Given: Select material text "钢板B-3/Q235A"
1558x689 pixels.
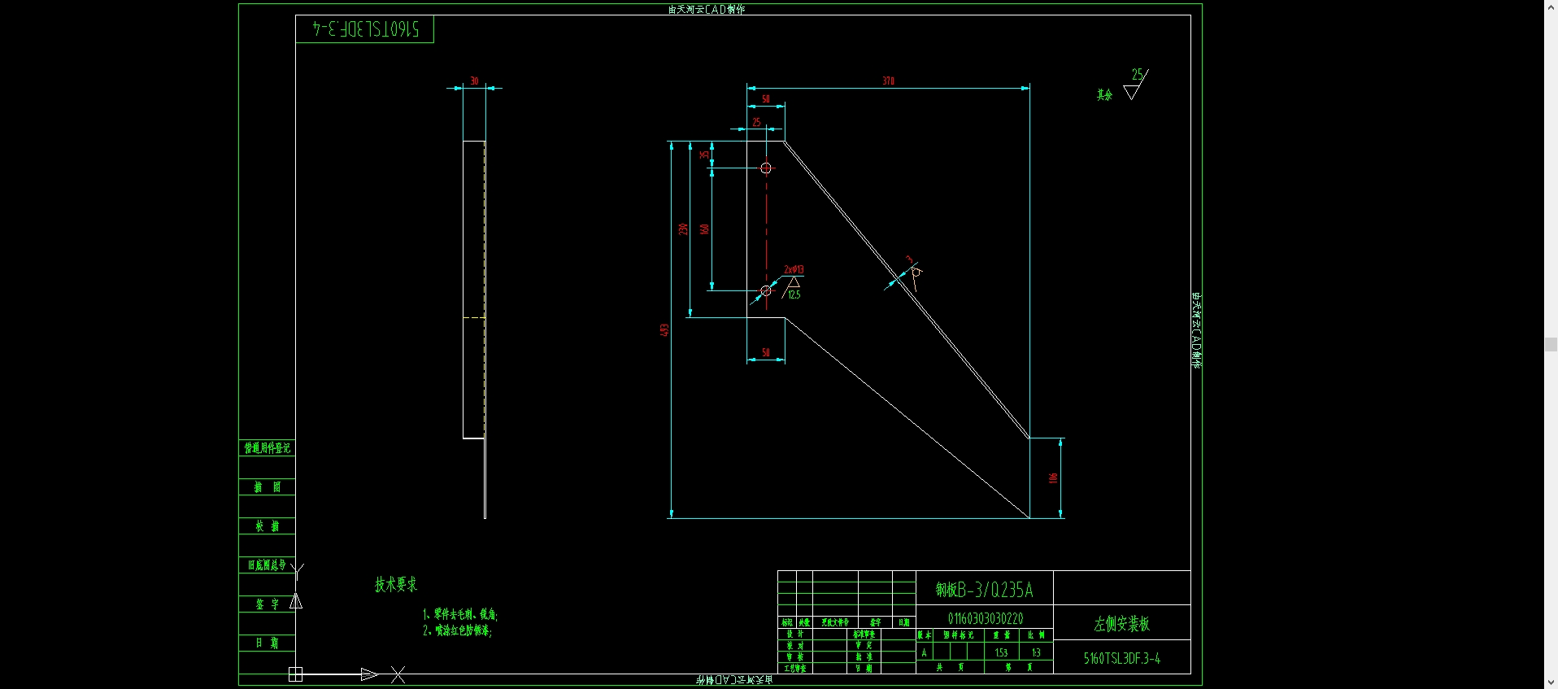Looking at the screenshot, I should [x=984, y=590].
